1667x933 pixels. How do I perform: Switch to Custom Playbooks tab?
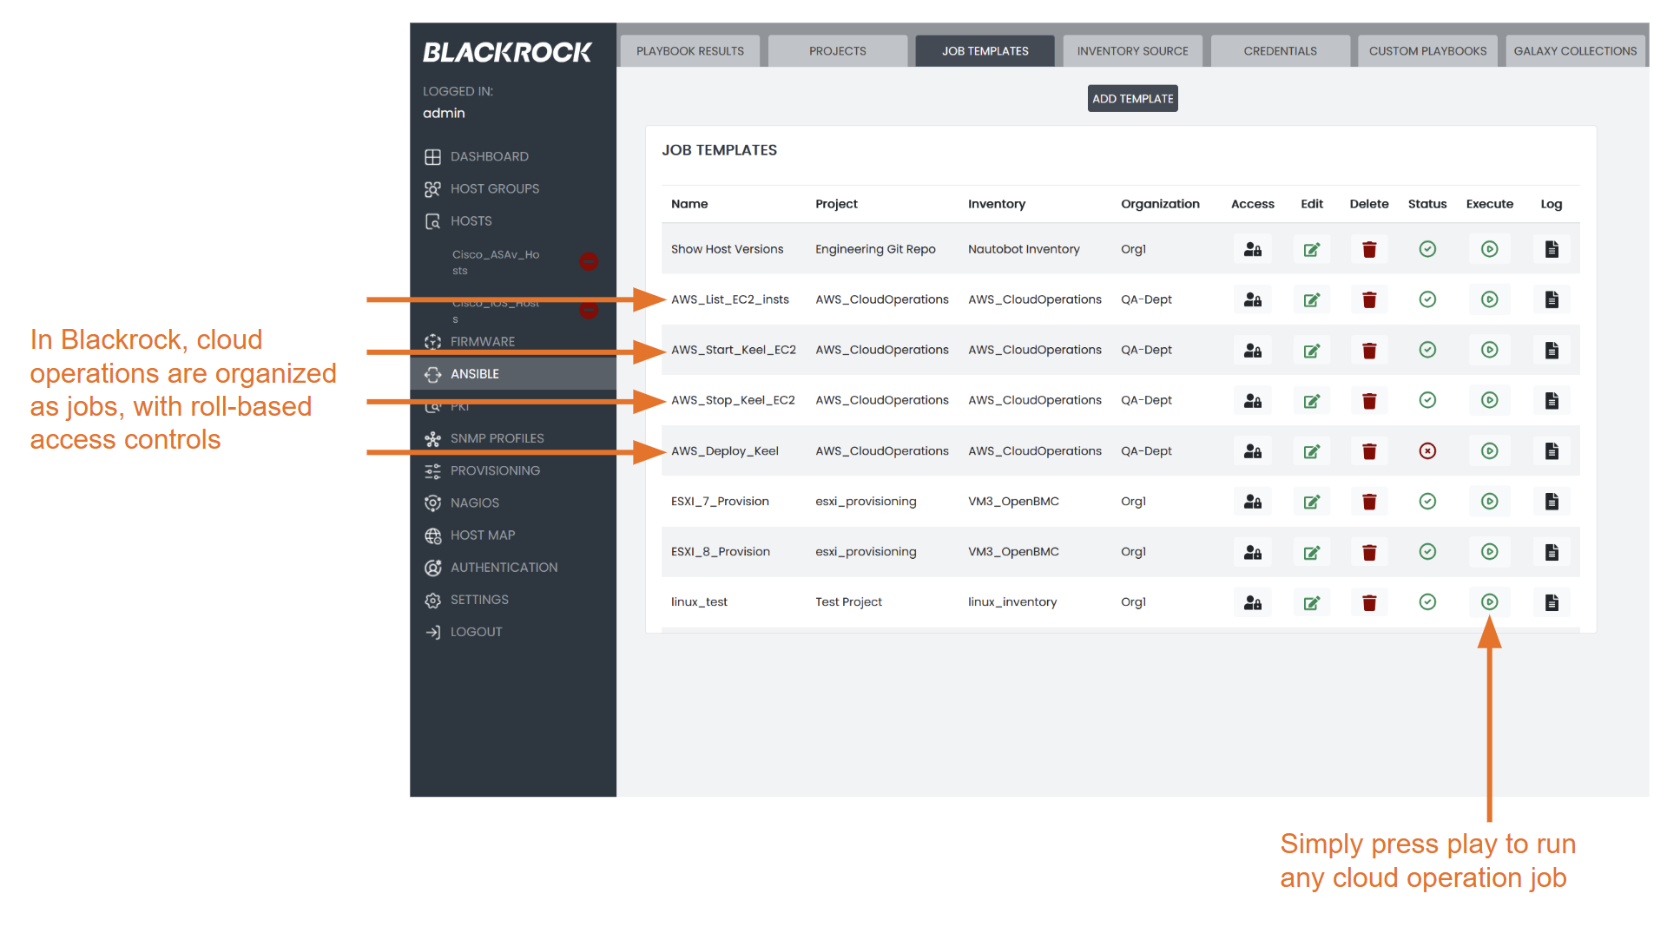(1427, 51)
